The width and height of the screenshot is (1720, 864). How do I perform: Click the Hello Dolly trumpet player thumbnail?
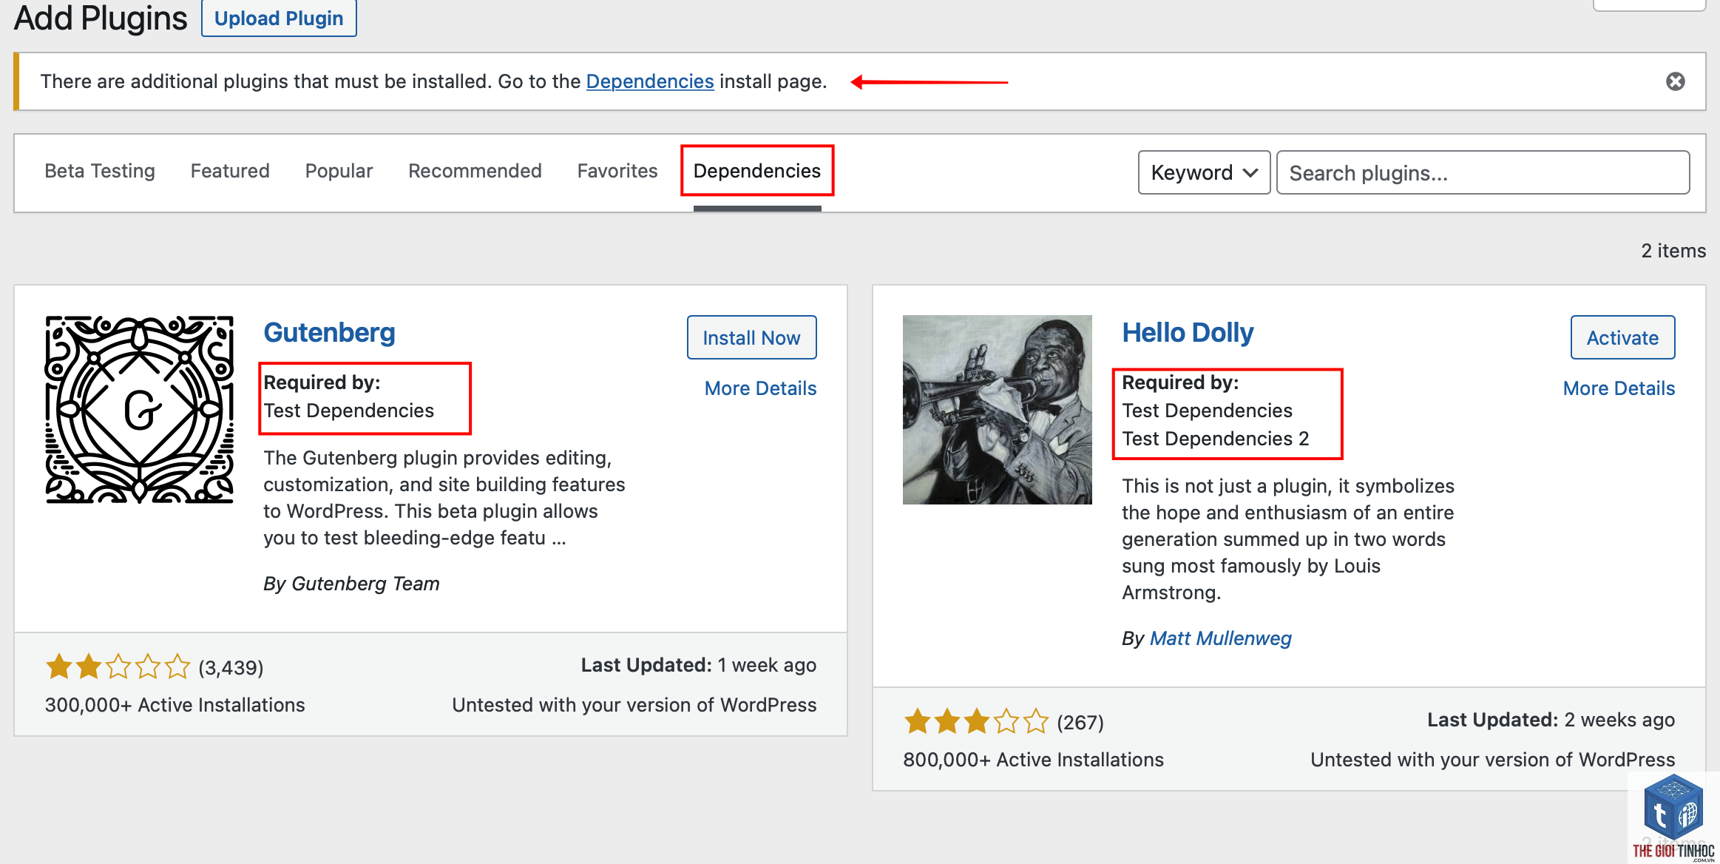997,410
